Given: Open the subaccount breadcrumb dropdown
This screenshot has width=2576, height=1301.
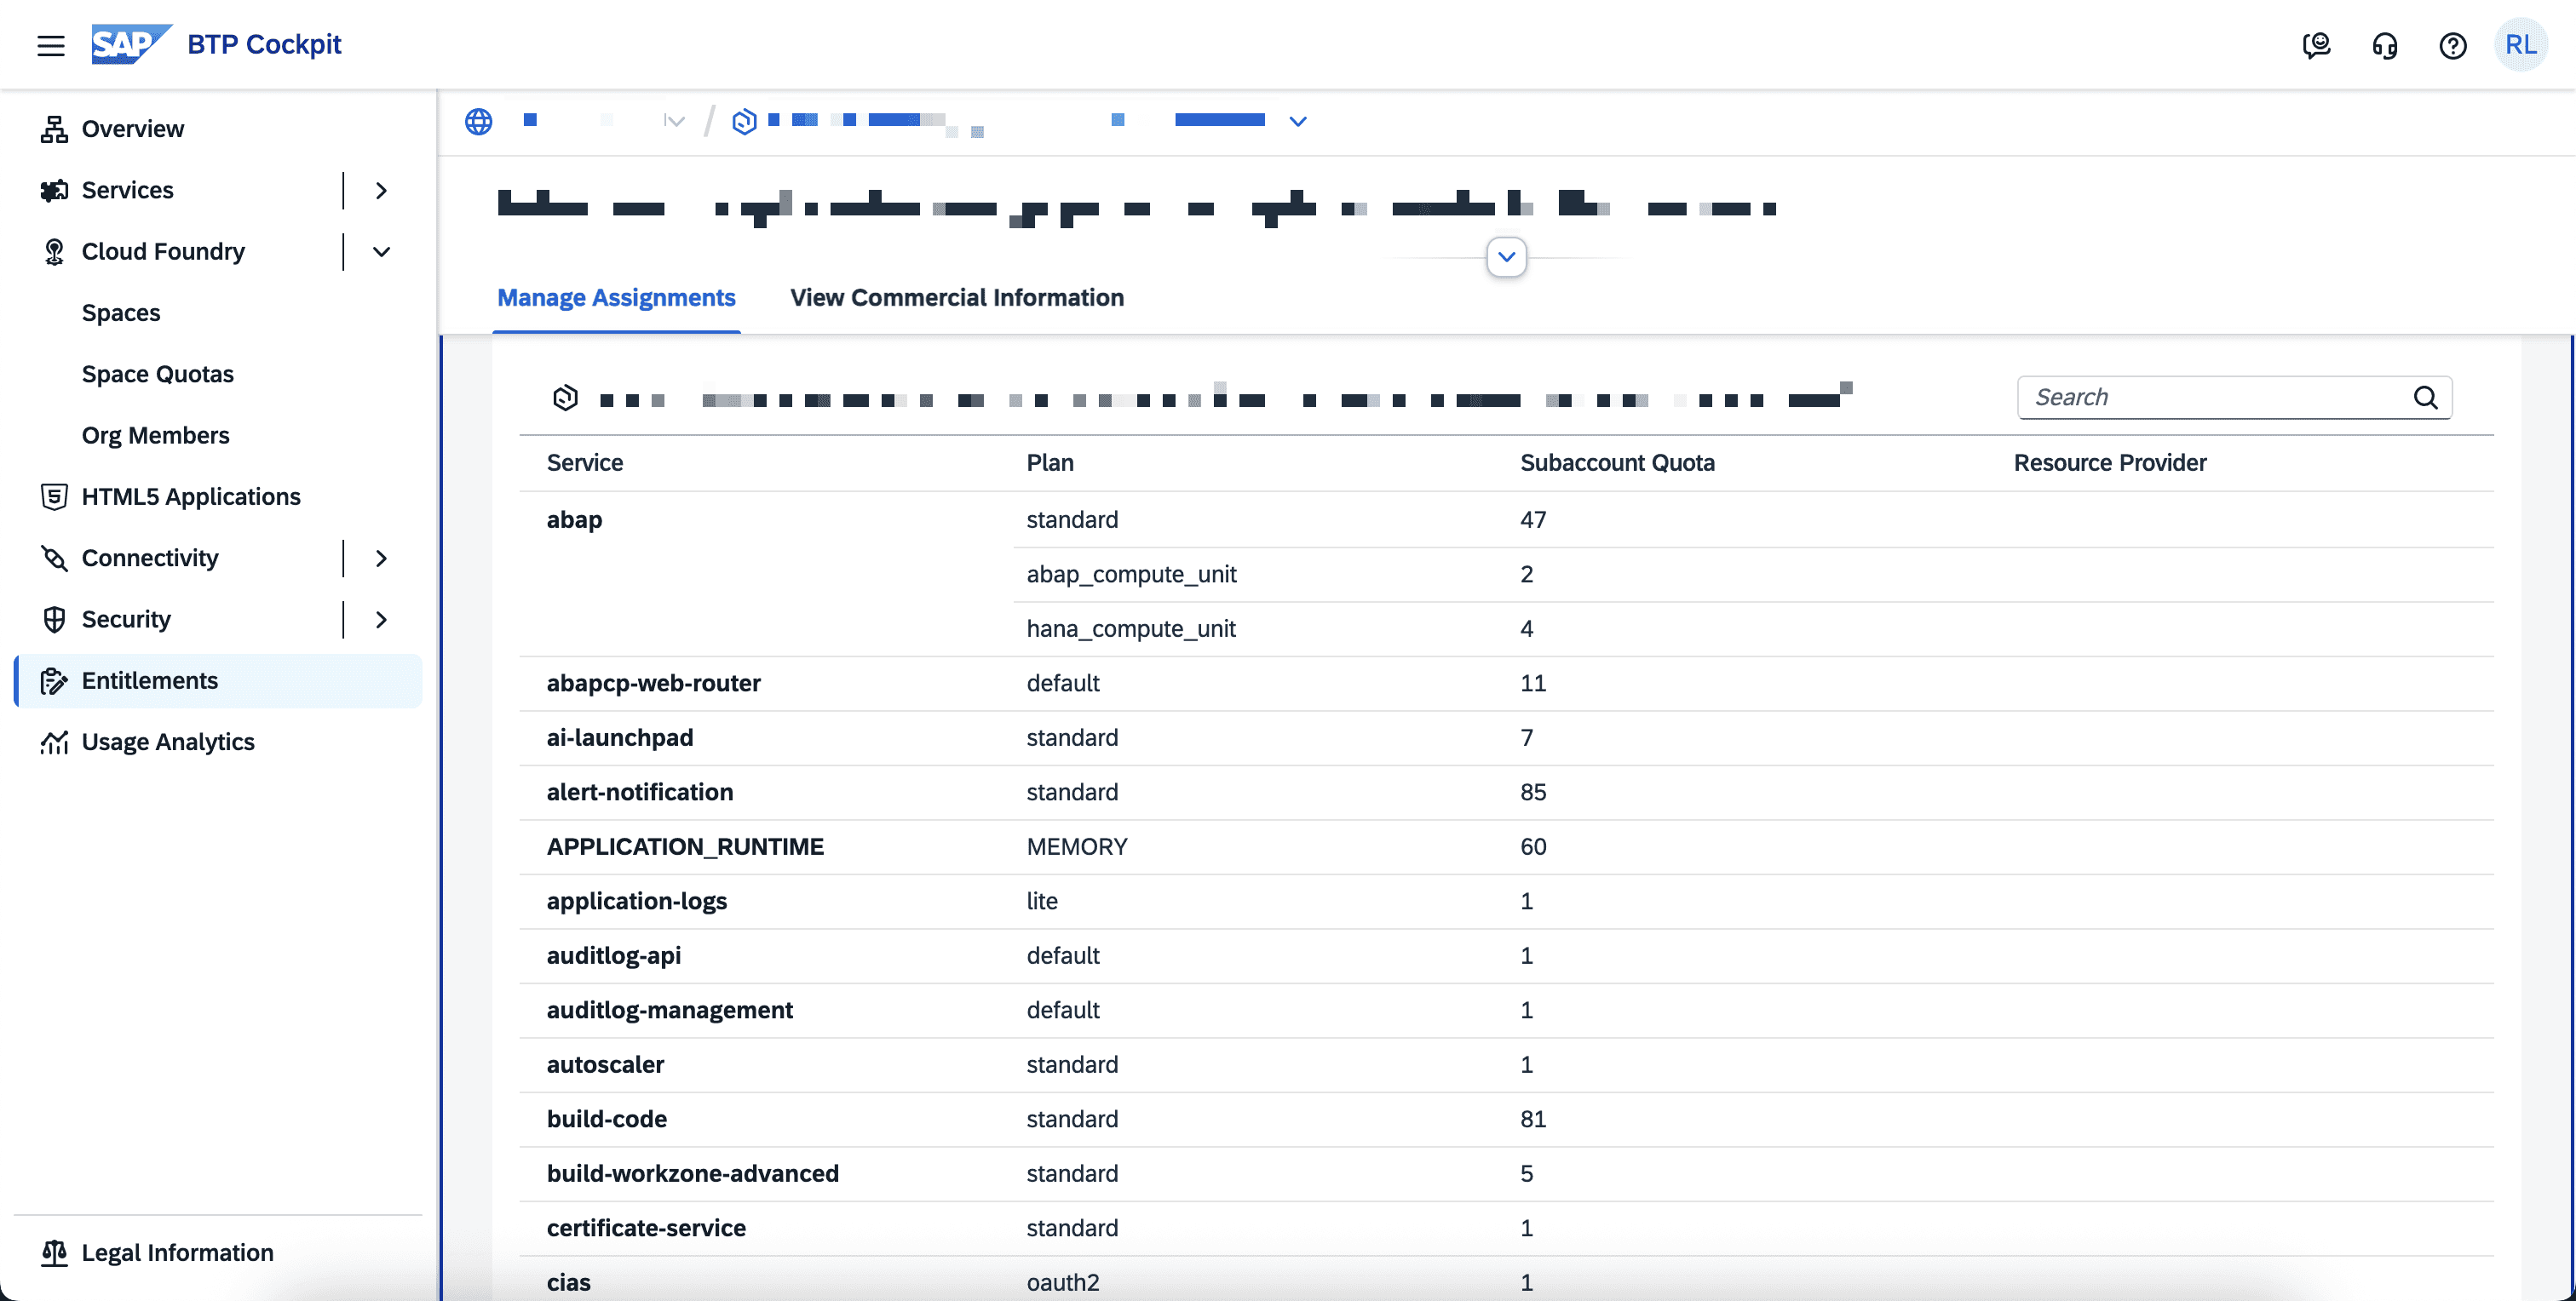Looking at the screenshot, I should 1298,121.
